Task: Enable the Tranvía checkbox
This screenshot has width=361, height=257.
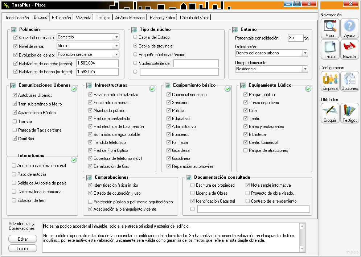Action: pos(15,121)
